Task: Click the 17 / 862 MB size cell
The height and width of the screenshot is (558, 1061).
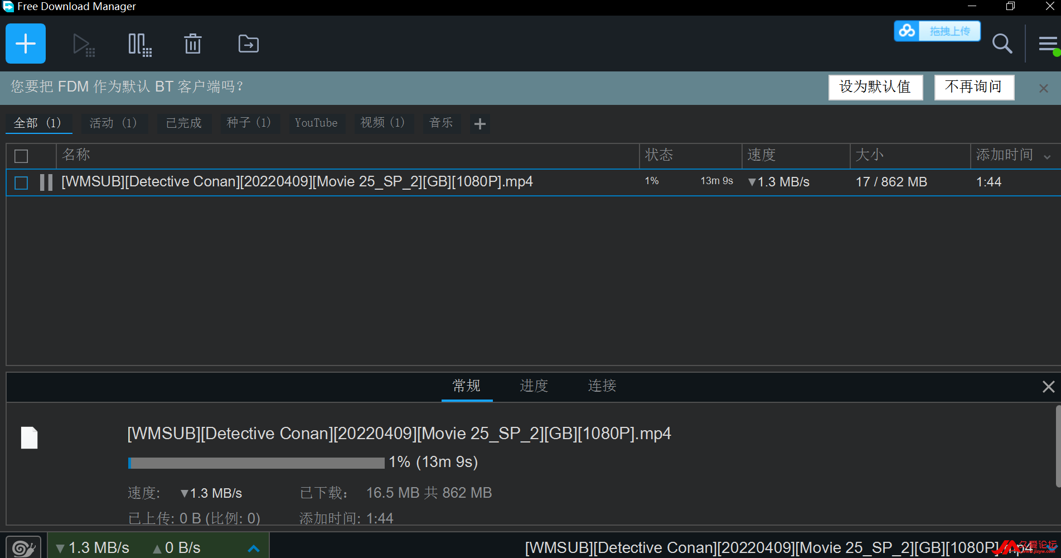Action: (x=892, y=182)
